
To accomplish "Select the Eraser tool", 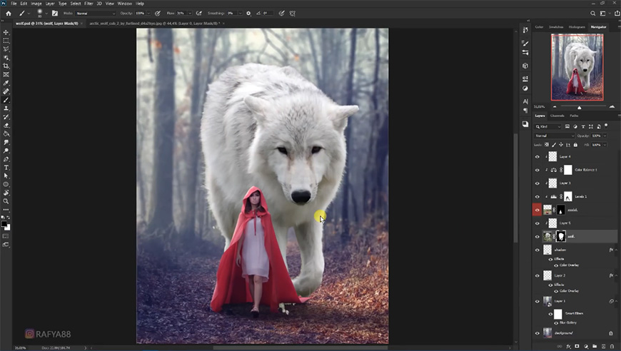I will pos(6,126).
